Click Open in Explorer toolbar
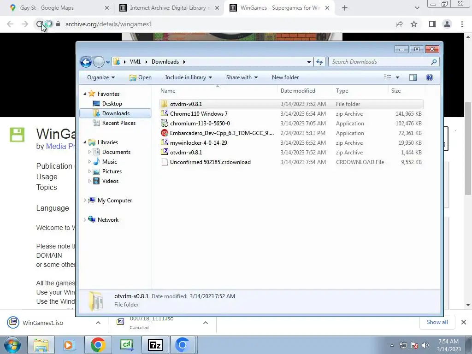Image resolution: width=472 pixels, height=354 pixels. click(x=140, y=77)
